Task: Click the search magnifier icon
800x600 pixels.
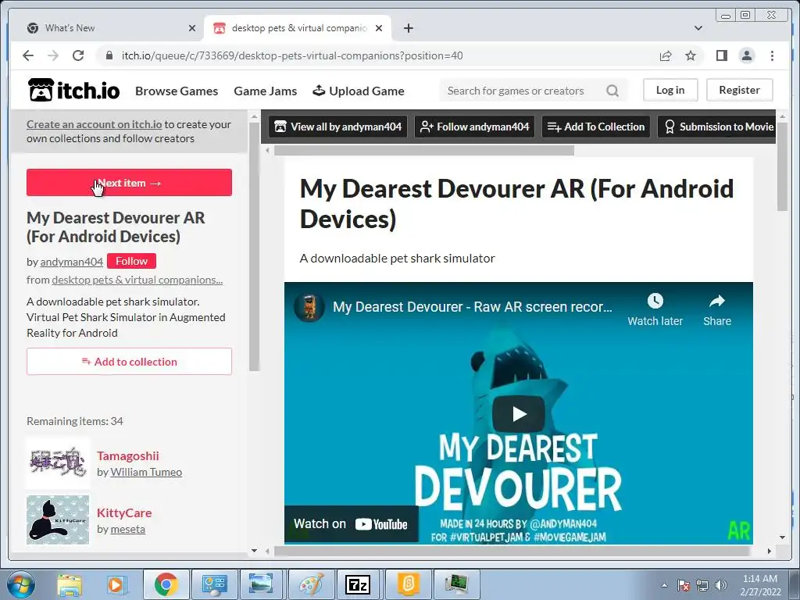Action: [612, 91]
